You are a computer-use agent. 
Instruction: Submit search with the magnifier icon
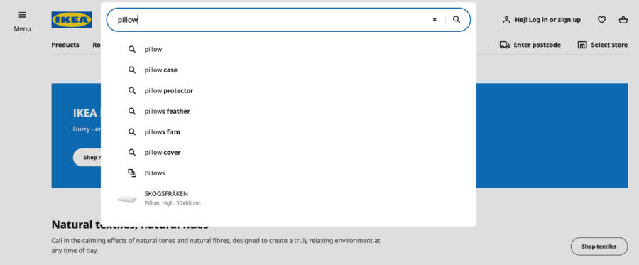tap(457, 20)
